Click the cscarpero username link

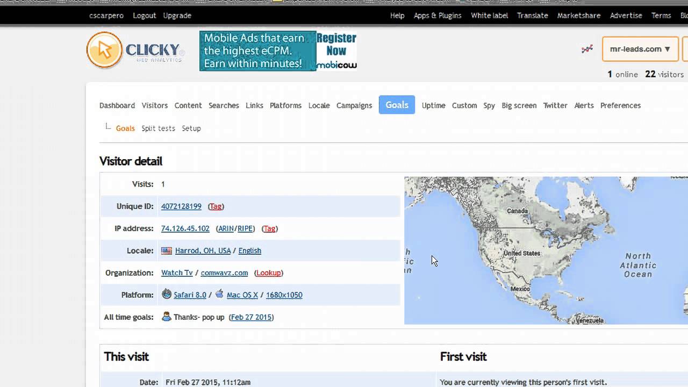tap(106, 16)
